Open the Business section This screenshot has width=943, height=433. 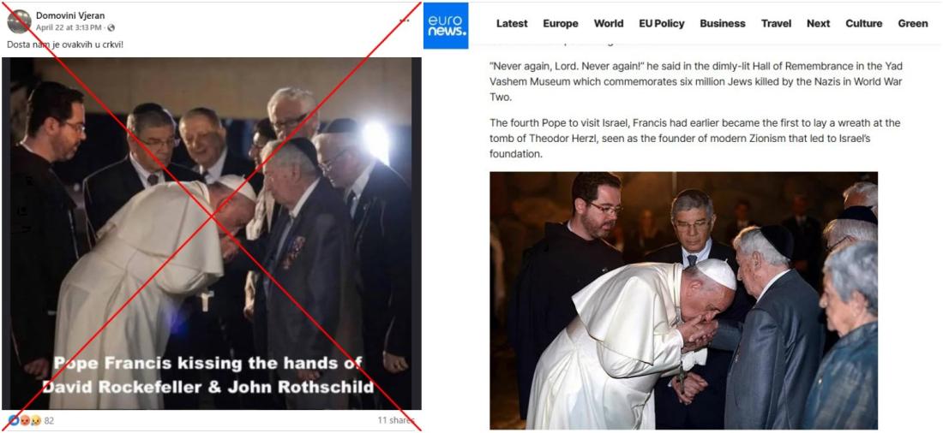pyautogui.click(x=723, y=23)
